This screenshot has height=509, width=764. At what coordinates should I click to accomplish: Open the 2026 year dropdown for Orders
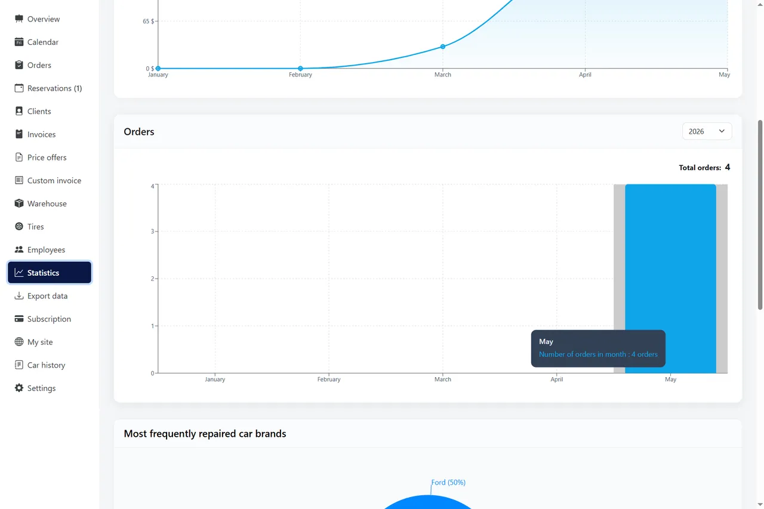pyautogui.click(x=707, y=131)
